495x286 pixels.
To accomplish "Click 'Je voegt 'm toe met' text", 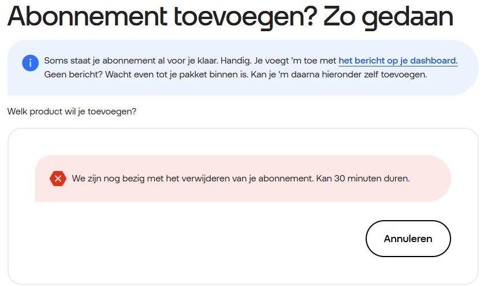I will click(x=295, y=61).
